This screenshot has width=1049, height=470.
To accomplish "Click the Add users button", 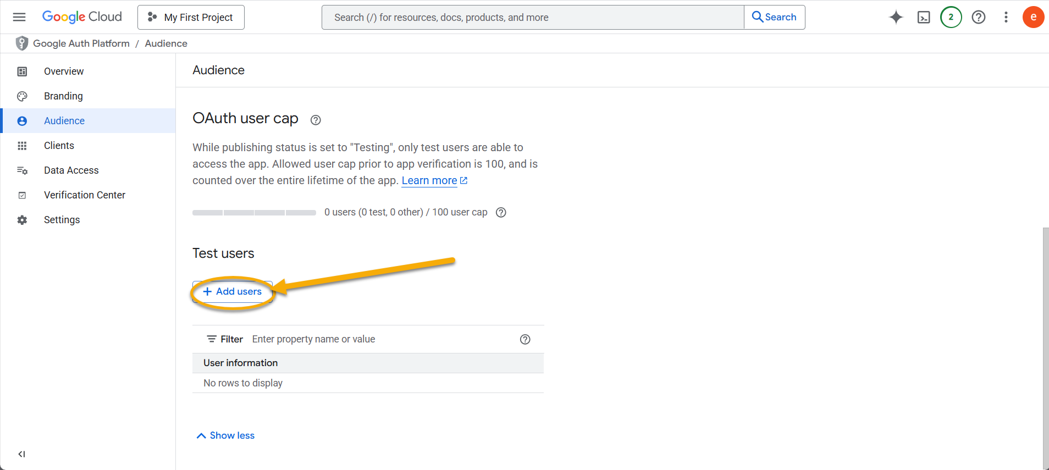I will pyautogui.click(x=233, y=292).
